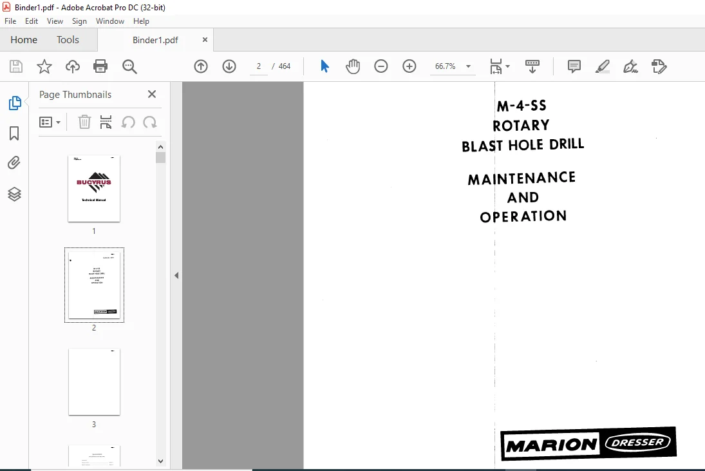Open the Sign menu
The height and width of the screenshot is (471, 705).
click(79, 21)
